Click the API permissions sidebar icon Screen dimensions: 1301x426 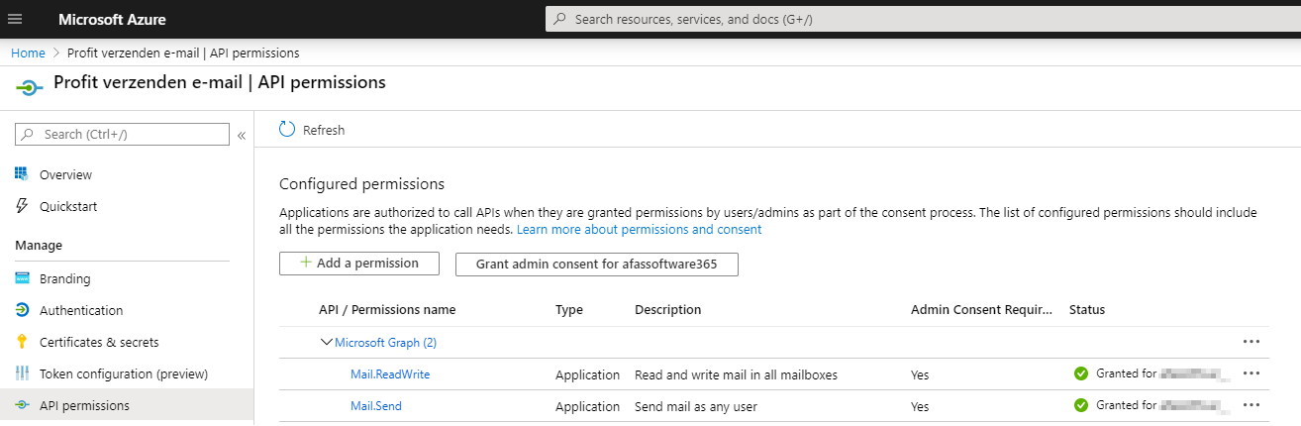(22, 405)
